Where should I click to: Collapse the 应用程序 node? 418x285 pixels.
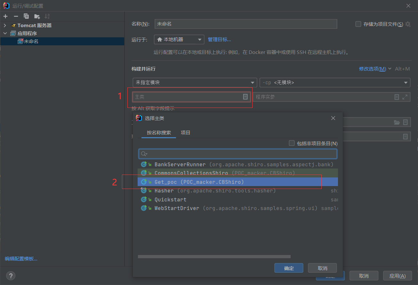5,33
